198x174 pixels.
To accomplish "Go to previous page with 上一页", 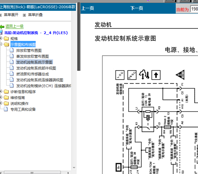I will point(88,8).
